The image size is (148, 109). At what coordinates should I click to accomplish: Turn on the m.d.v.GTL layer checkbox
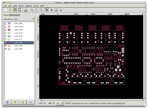(x=6, y=39)
